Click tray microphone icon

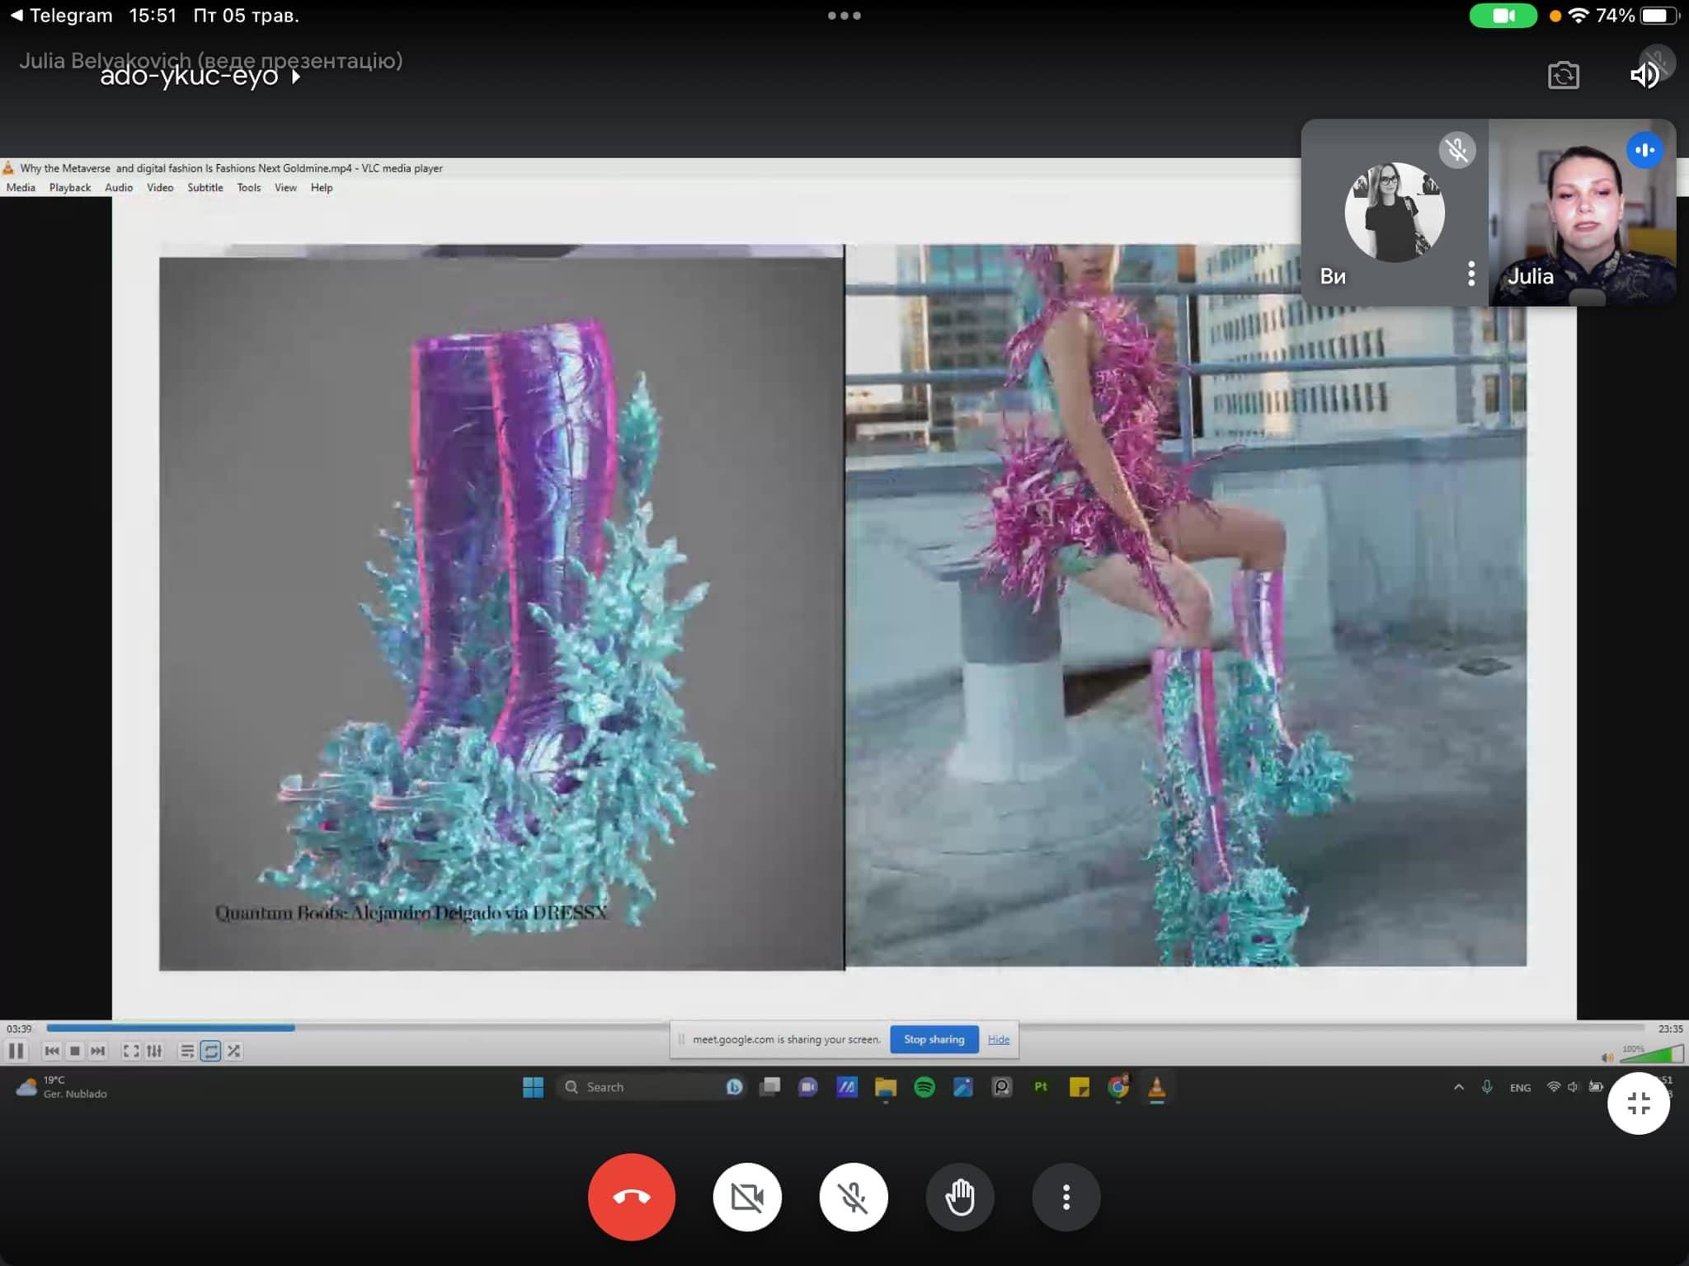(1487, 1087)
